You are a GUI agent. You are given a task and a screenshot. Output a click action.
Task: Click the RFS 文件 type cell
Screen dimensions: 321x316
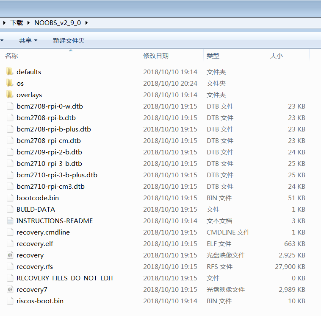click(x=219, y=266)
